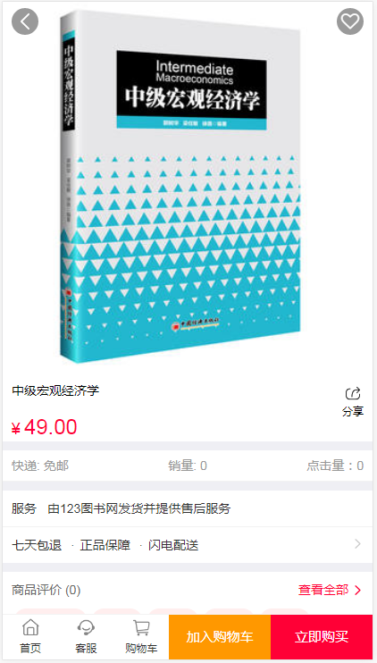Click the 立即购买 button
The width and height of the screenshot is (377, 663).
(x=322, y=637)
